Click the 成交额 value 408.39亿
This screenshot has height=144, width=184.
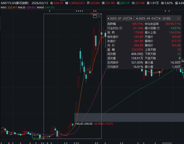[137, 54]
